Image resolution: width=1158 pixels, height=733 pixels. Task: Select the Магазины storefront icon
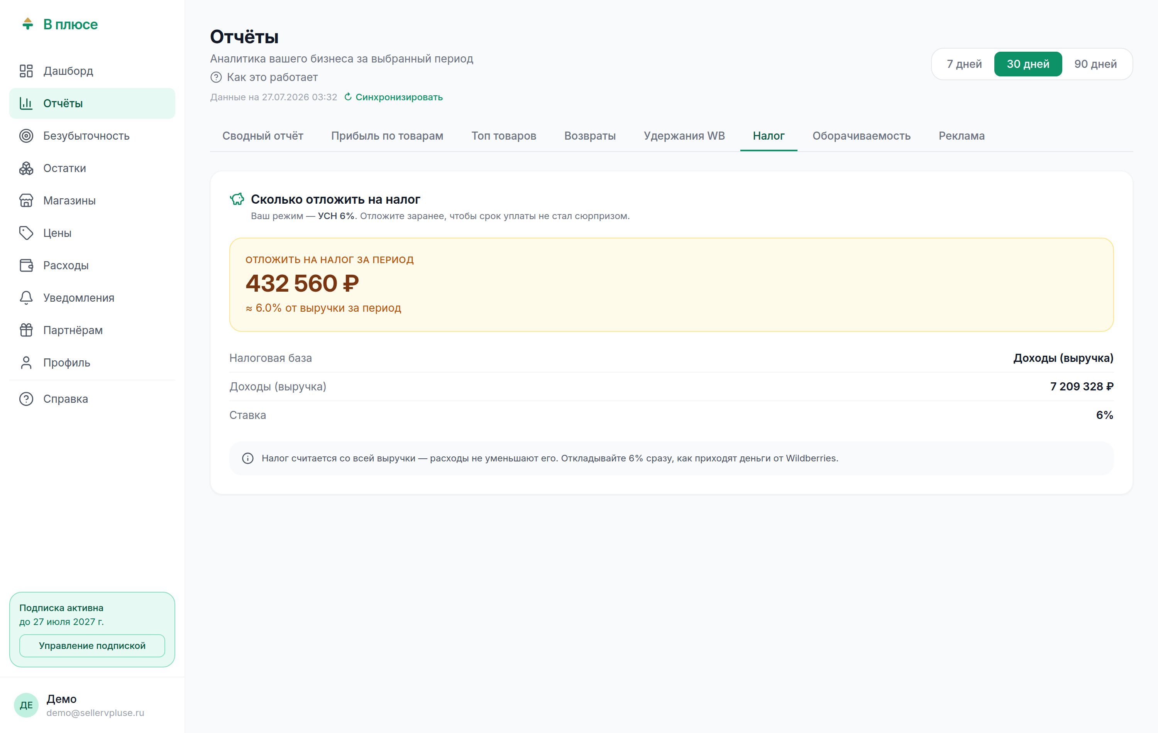(26, 201)
